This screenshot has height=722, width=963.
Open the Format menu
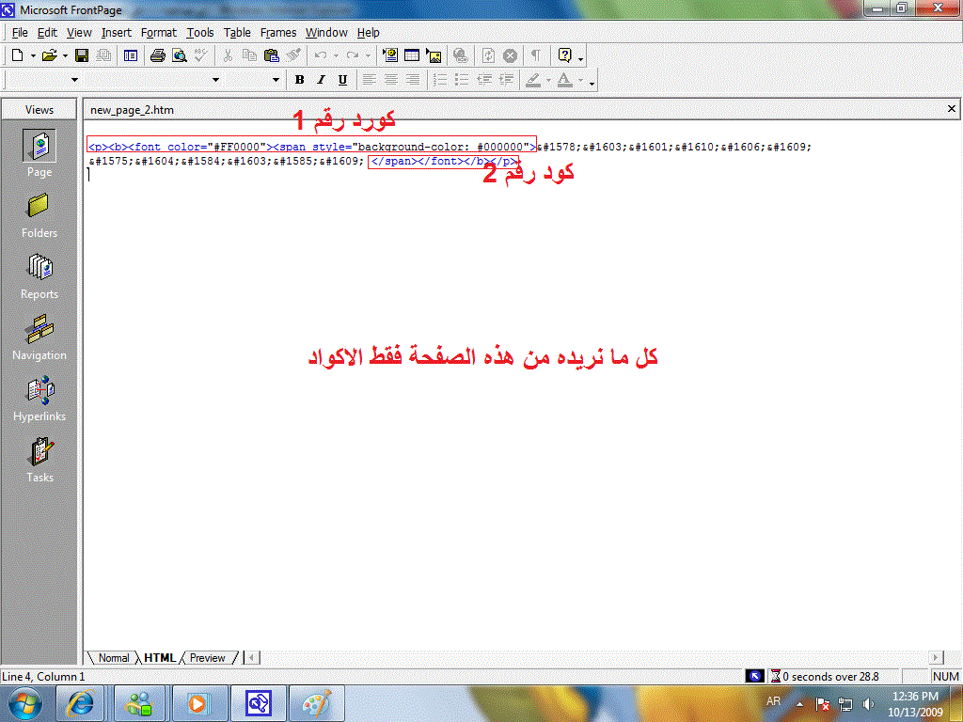click(x=159, y=32)
